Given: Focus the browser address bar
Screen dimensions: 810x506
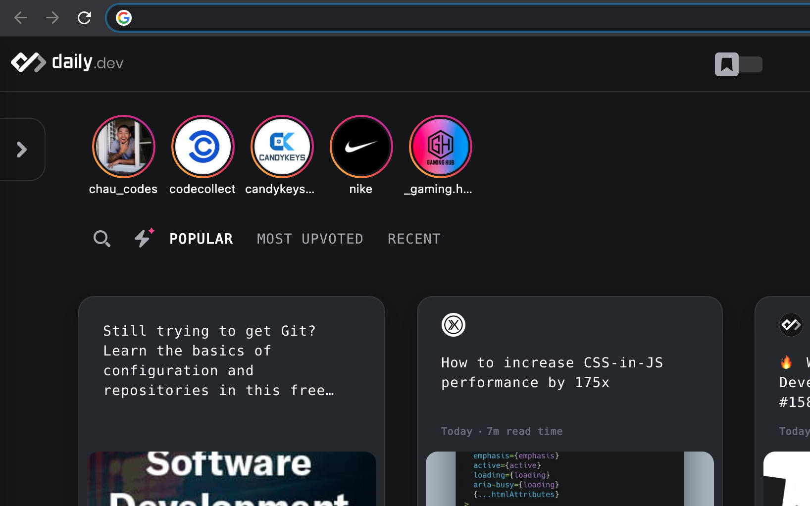Looking at the screenshot, I should tap(458, 18).
